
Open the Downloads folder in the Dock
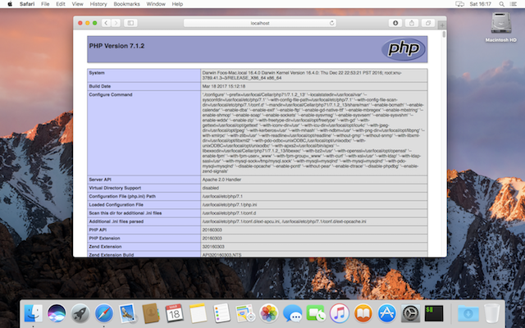[468, 313]
